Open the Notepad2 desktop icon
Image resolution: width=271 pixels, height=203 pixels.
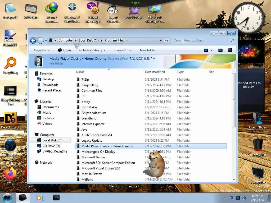[x=10, y=11]
